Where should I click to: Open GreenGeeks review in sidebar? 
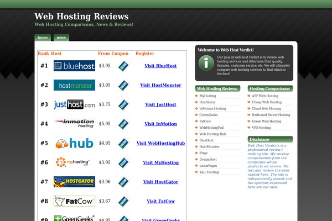pyautogui.click(x=209, y=115)
